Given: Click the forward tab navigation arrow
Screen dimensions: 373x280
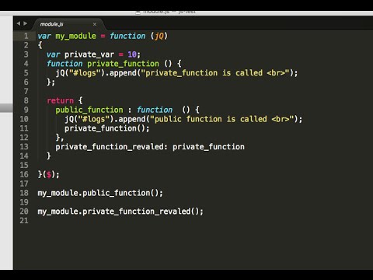Looking at the screenshot, I should pyautogui.click(x=25, y=23).
